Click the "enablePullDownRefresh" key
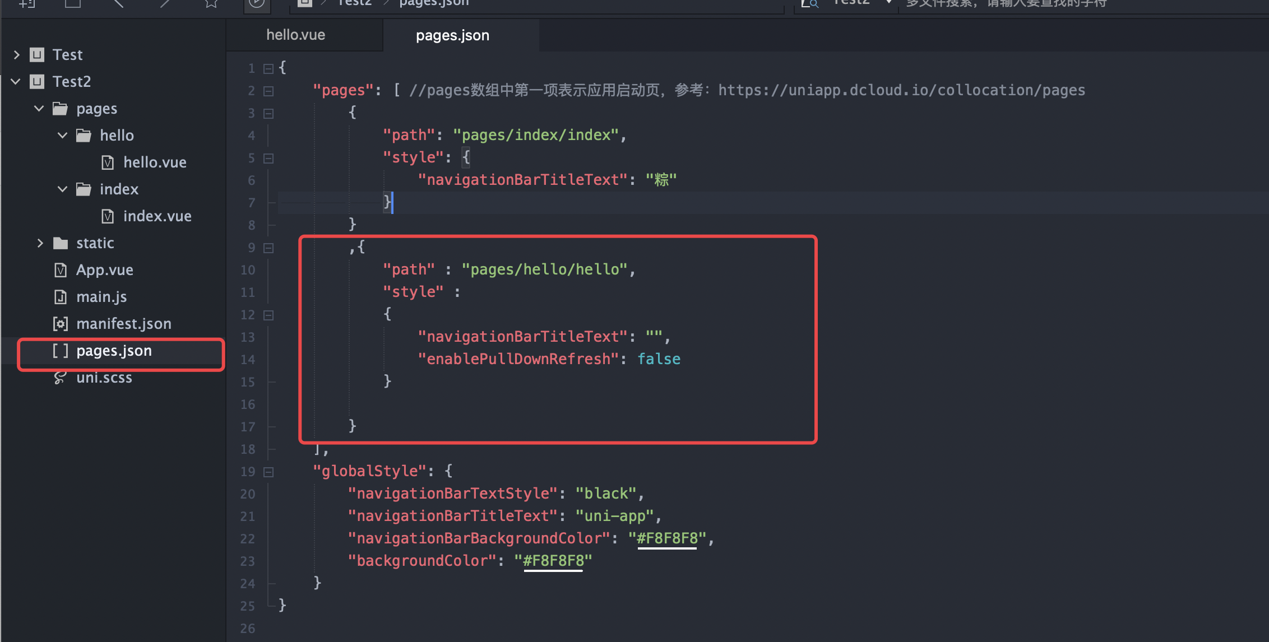The height and width of the screenshot is (642, 1269). 518,359
